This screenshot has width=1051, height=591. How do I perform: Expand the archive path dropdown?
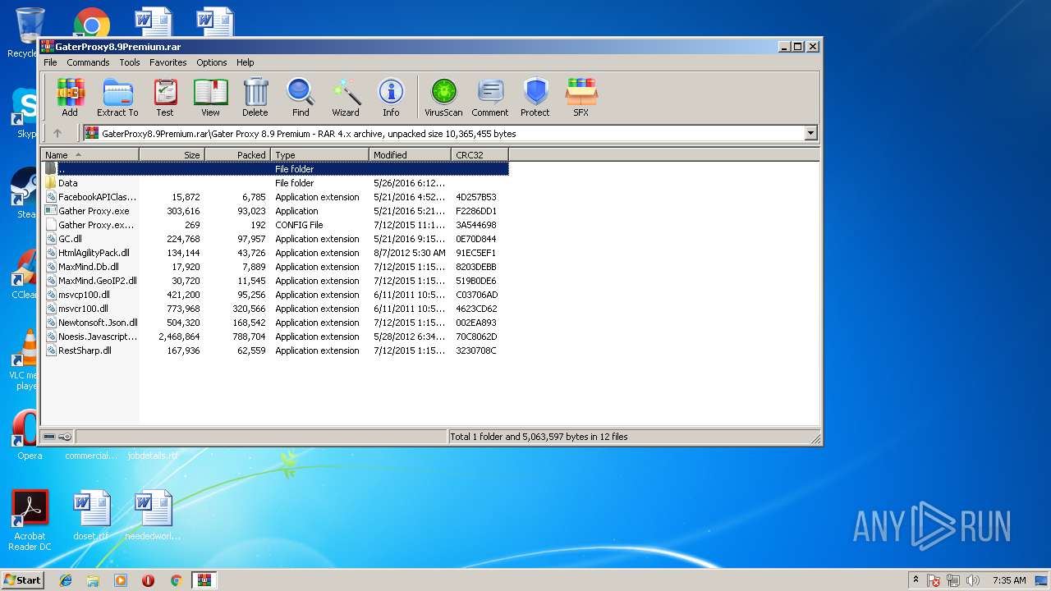point(811,133)
